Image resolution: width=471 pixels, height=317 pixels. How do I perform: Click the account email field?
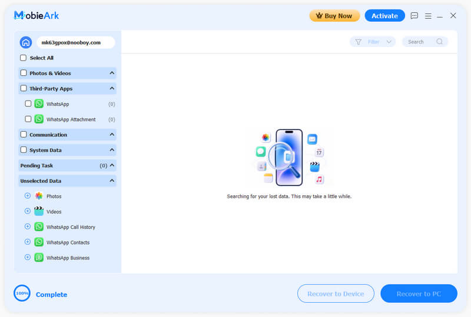76,42
